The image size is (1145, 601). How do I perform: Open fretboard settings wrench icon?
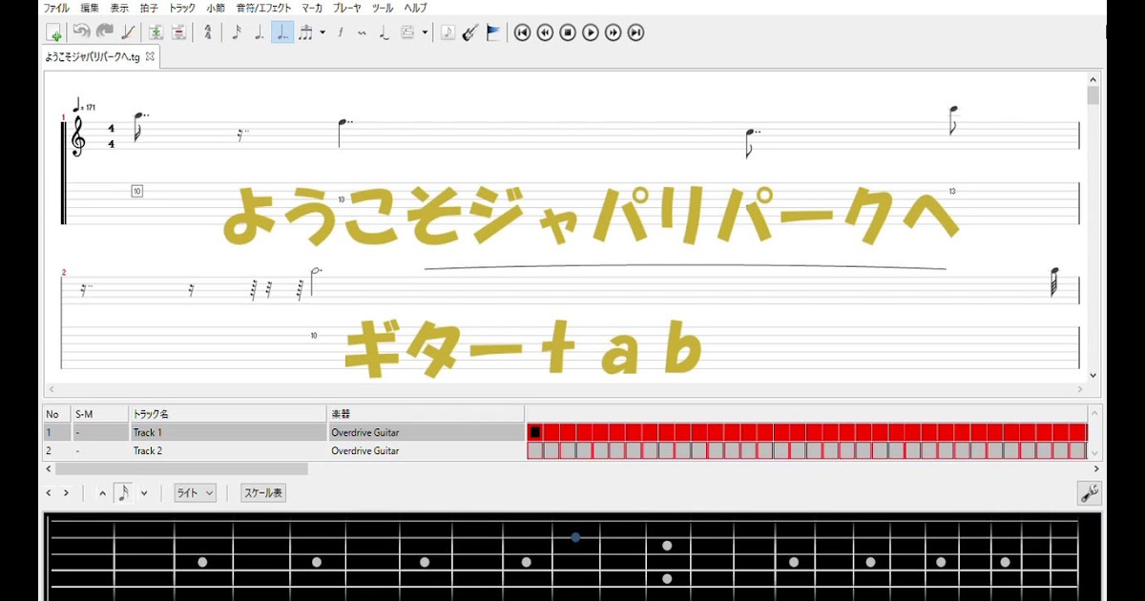pos(1089,493)
